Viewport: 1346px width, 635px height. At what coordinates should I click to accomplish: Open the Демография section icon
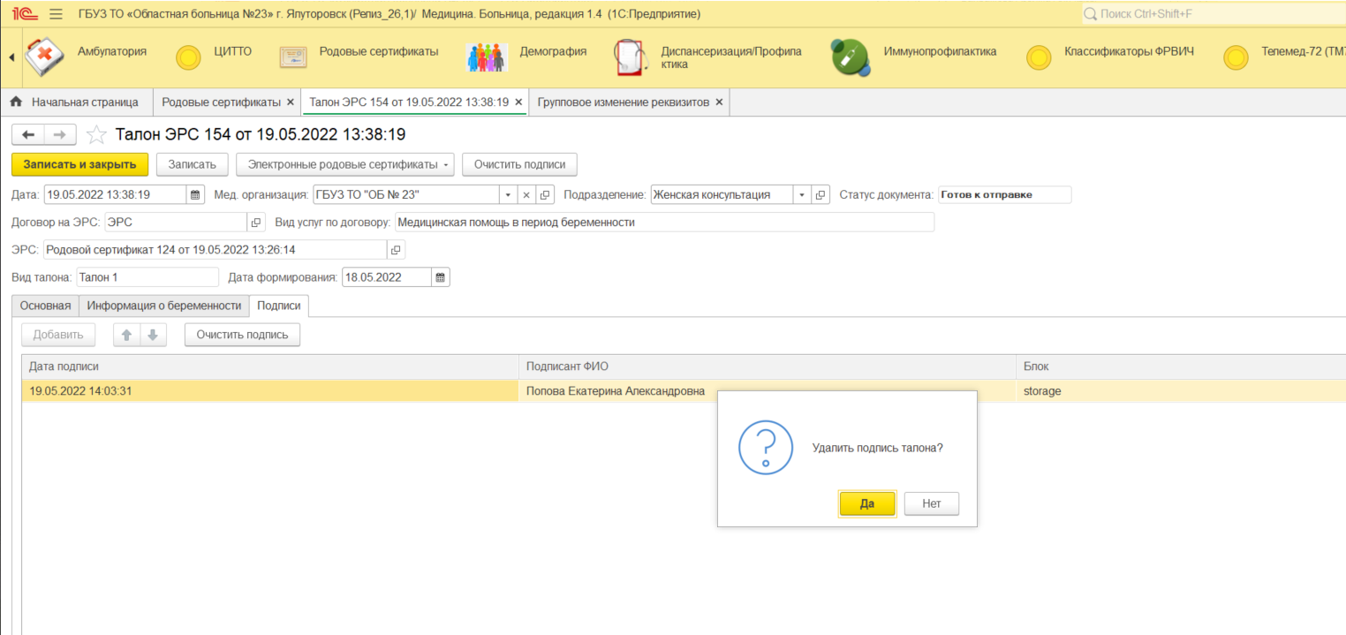(x=487, y=57)
